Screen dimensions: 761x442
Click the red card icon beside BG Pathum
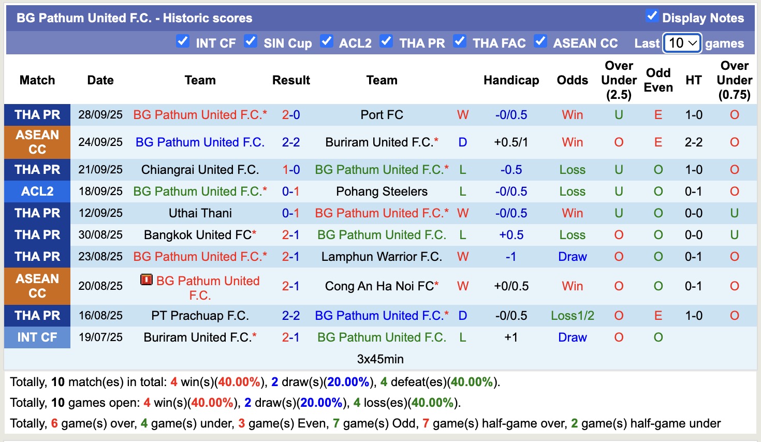click(x=147, y=281)
